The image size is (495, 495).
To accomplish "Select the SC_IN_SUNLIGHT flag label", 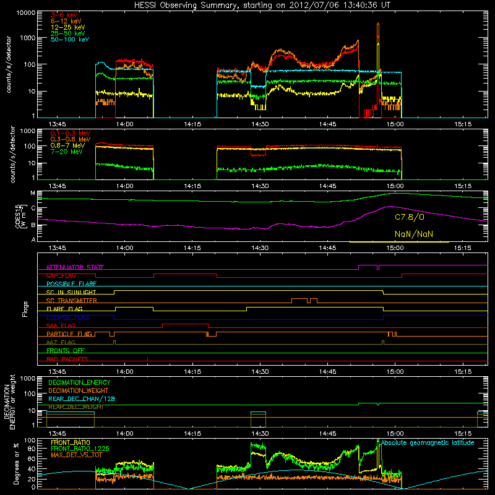I will tap(71, 292).
